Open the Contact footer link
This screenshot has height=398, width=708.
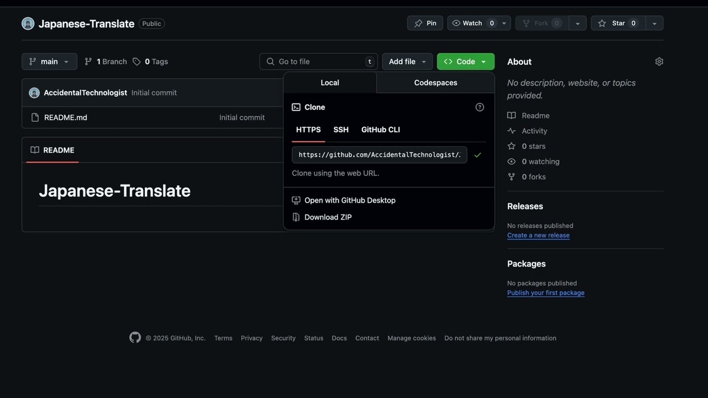tap(367, 338)
